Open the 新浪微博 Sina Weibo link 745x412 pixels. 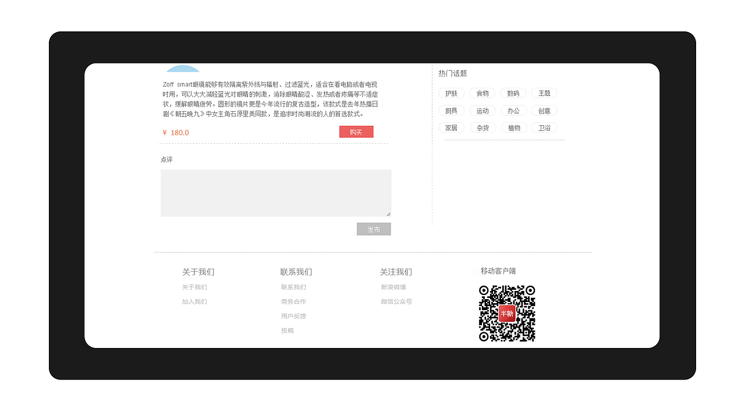[395, 287]
